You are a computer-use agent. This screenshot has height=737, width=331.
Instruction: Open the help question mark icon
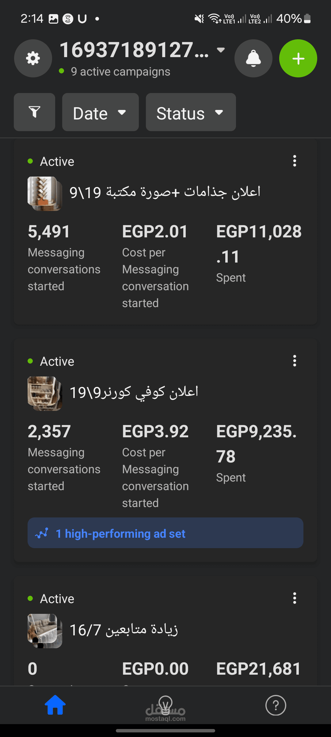click(x=276, y=705)
